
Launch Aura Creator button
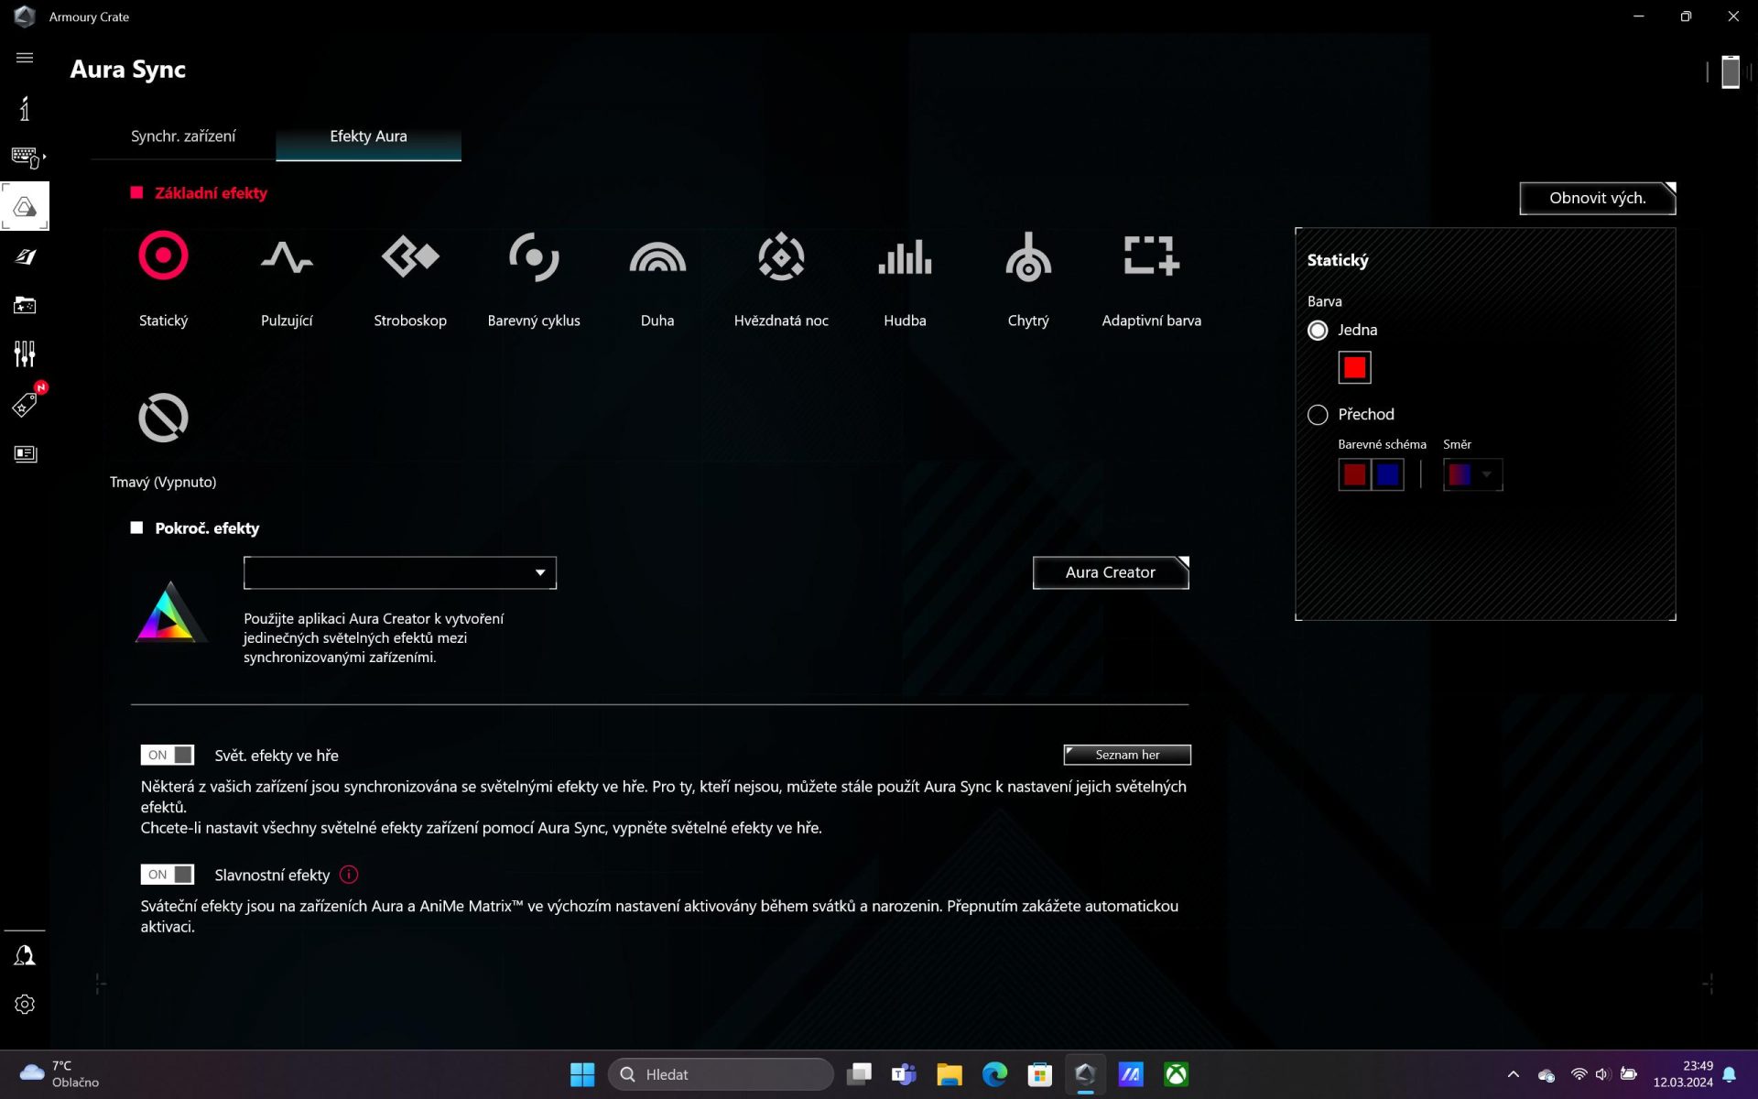coord(1111,572)
